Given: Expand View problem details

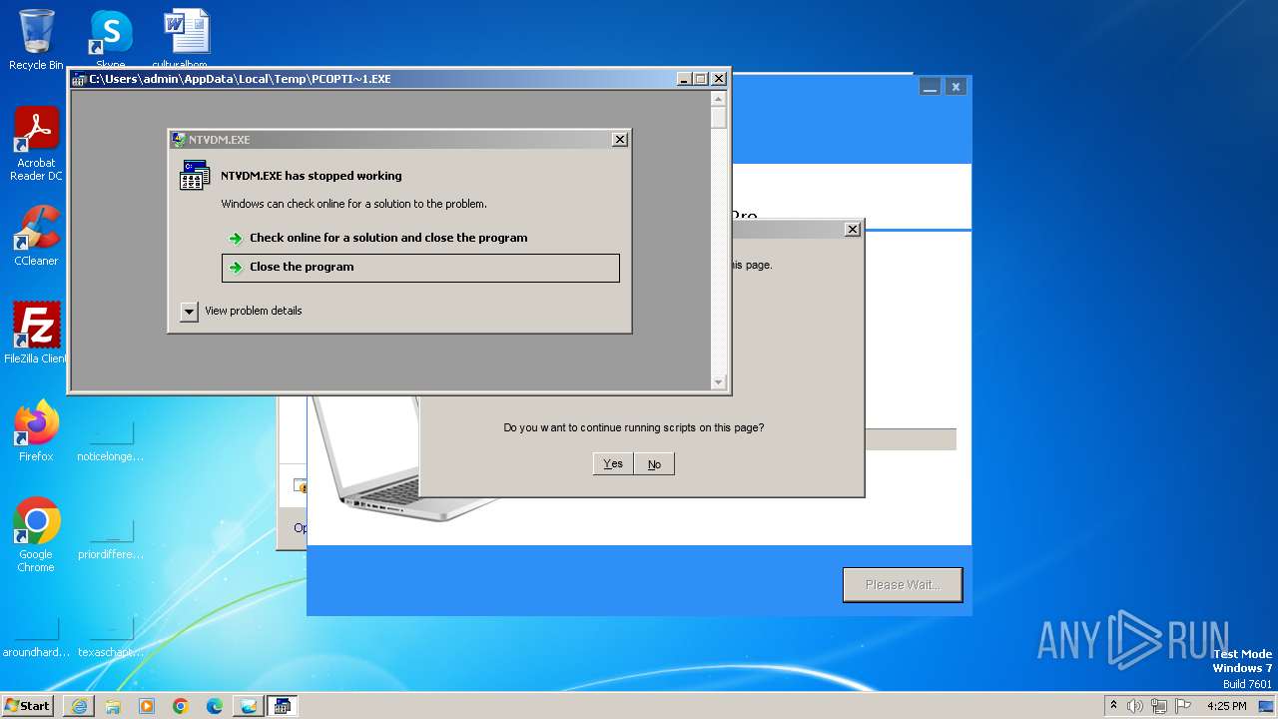Looking at the screenshot, I should 189,312.
